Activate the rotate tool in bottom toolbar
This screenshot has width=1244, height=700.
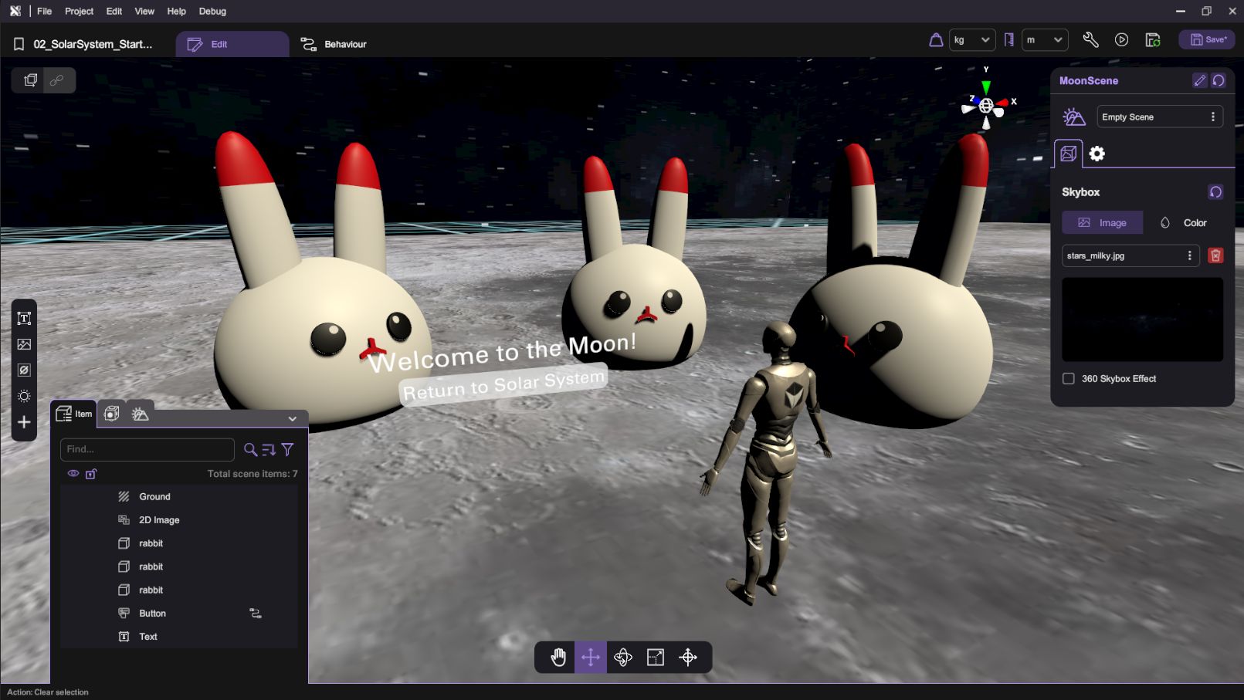(x=623, y=657)
